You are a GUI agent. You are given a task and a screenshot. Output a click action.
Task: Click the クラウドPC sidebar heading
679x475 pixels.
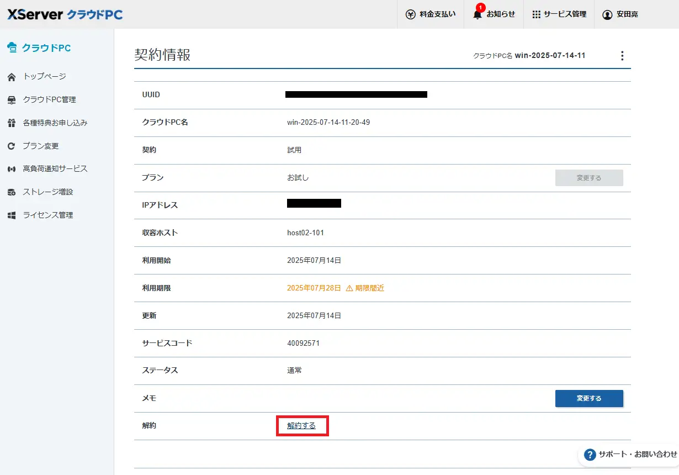click(x=46, y=48)
